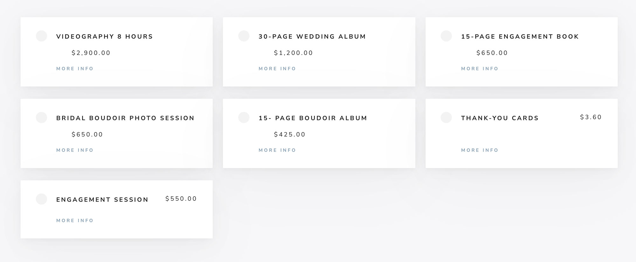Choose the 15-Page Engagement Book radio button
The height and width of the screenshot is (262, 636).
pos(446,36)
